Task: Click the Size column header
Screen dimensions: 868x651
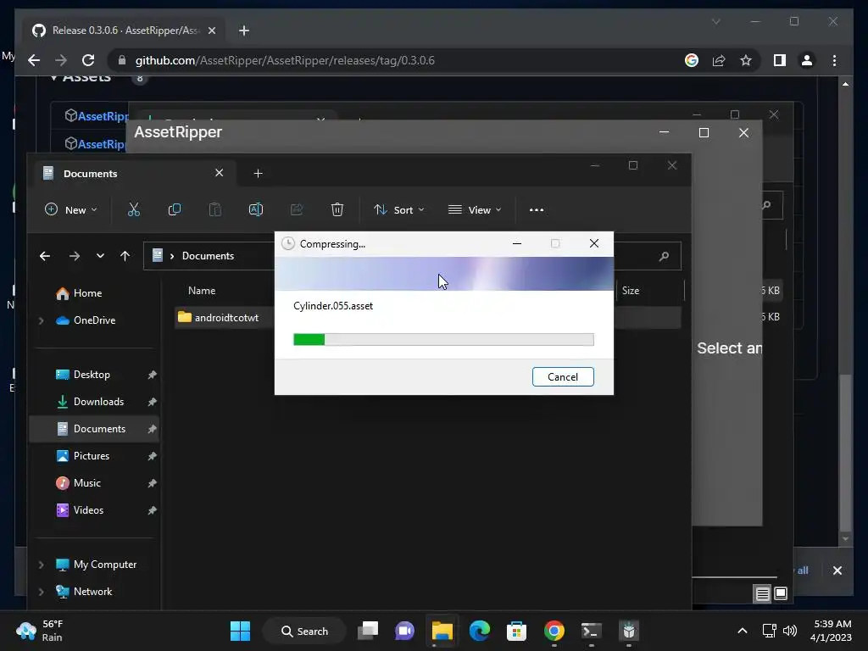Action: 630,291
